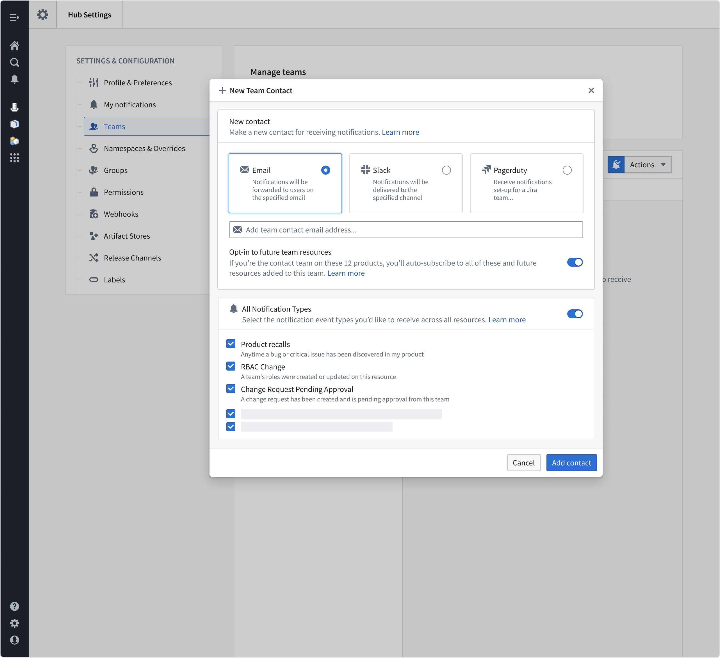Image resolution: width=720 pixels, height=658 pixels.
Task: Uncheck the Product recalls notification
Action: [231, 344]
